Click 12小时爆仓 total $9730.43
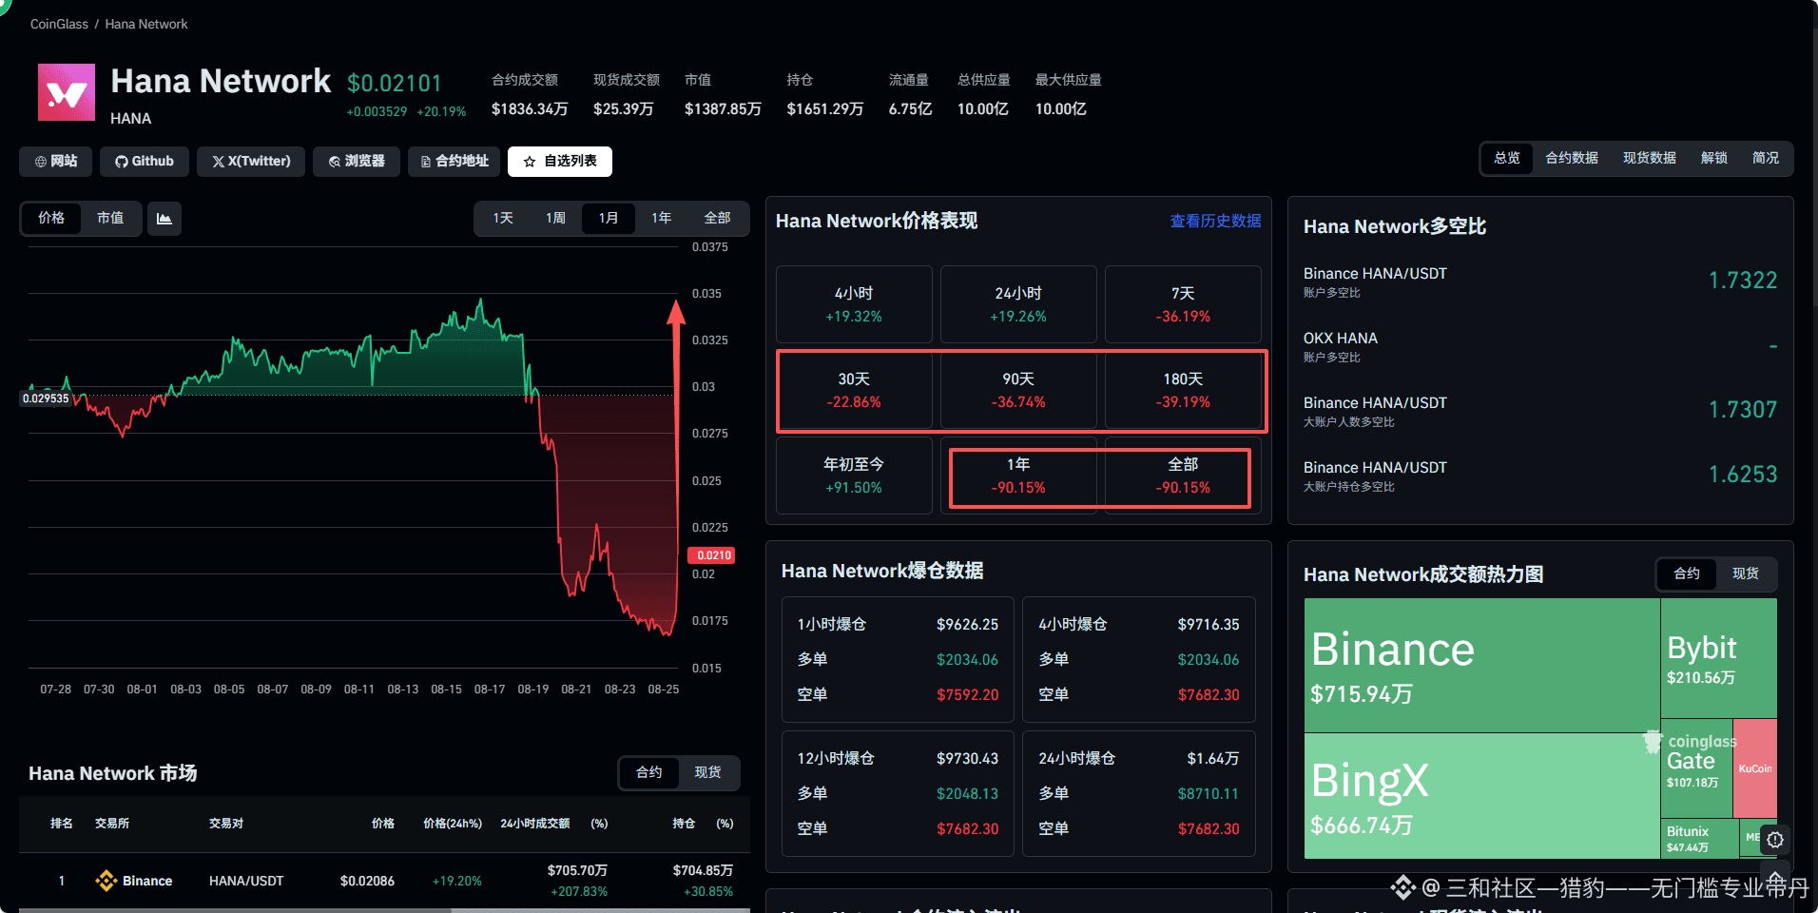Viewport: 1818px width, 913px height. tap(967, 759)
